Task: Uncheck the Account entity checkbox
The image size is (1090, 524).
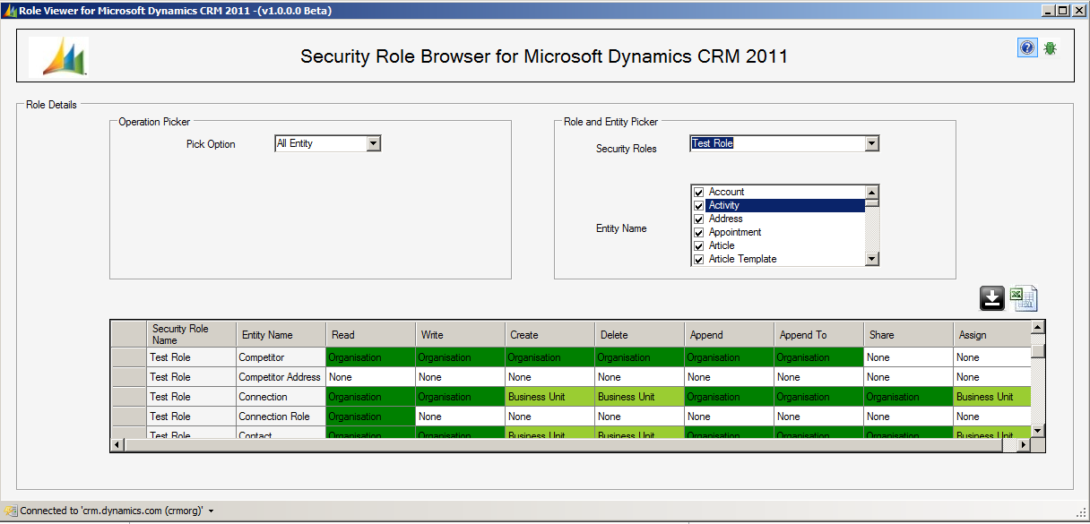Action: click(x=699, y=192)
